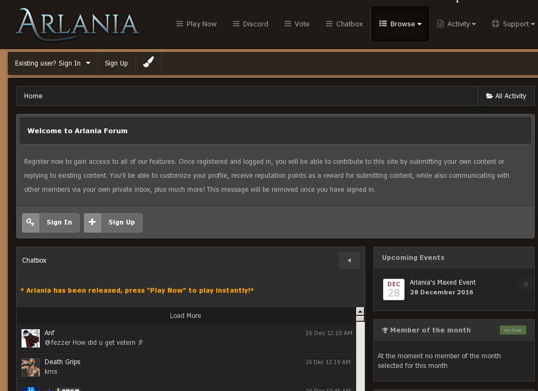Image resolution: width=538 pixels, height=391 pixels.
Task: Load More chat messages
Action: 186,316
